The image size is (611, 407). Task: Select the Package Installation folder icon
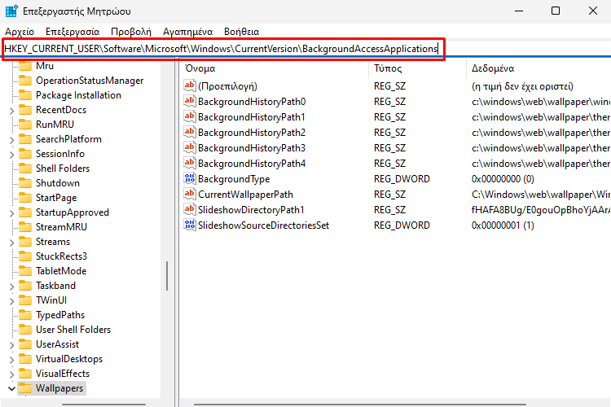[x=25, y=95]
